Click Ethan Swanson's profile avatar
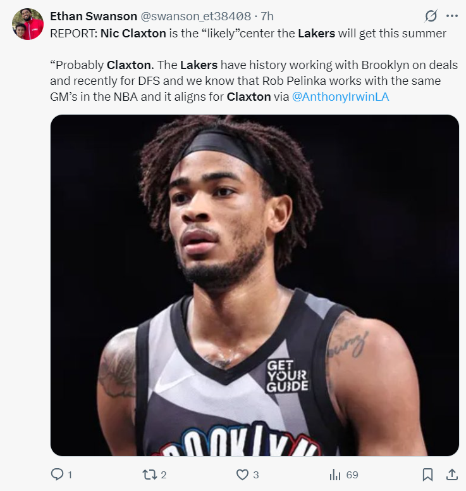466x491 pixels. 28,24
